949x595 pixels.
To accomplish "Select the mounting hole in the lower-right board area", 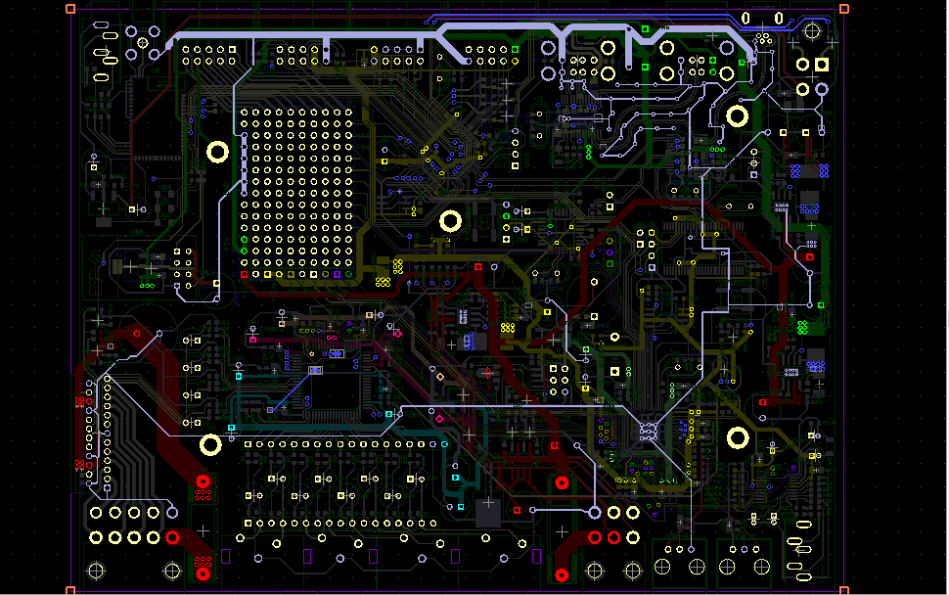I will point(738,437).
